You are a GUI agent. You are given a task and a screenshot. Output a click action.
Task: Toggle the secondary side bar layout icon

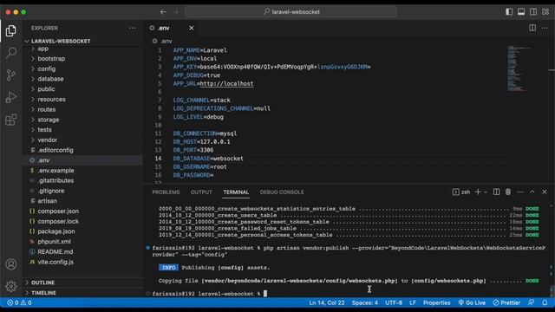point(533,11)
